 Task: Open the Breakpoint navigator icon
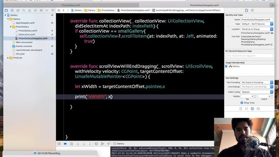point(47,10)
